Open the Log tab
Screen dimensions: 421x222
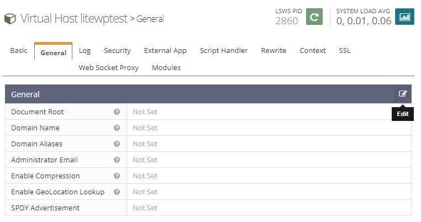(x=85, y=50)
